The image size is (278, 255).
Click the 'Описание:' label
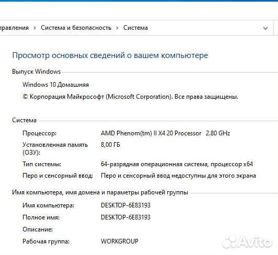click(38, 229)
